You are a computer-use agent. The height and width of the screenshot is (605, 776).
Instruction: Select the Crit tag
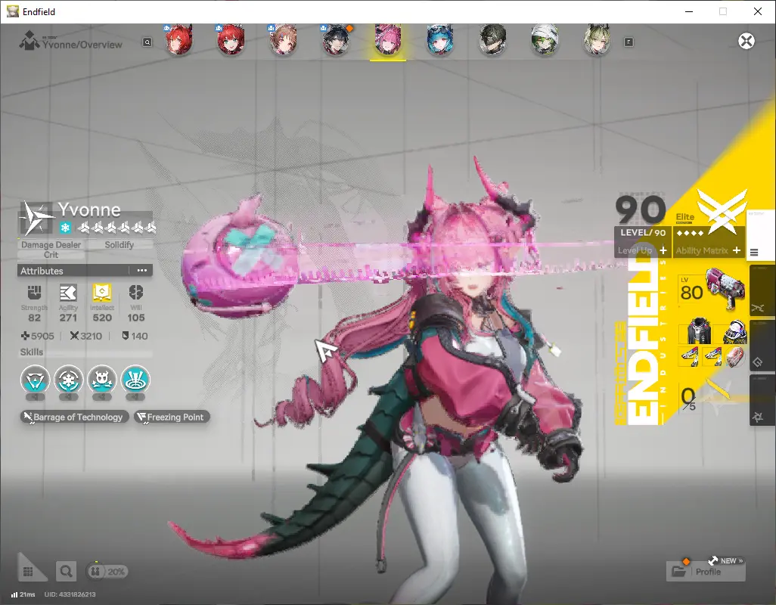click(51, 255)
